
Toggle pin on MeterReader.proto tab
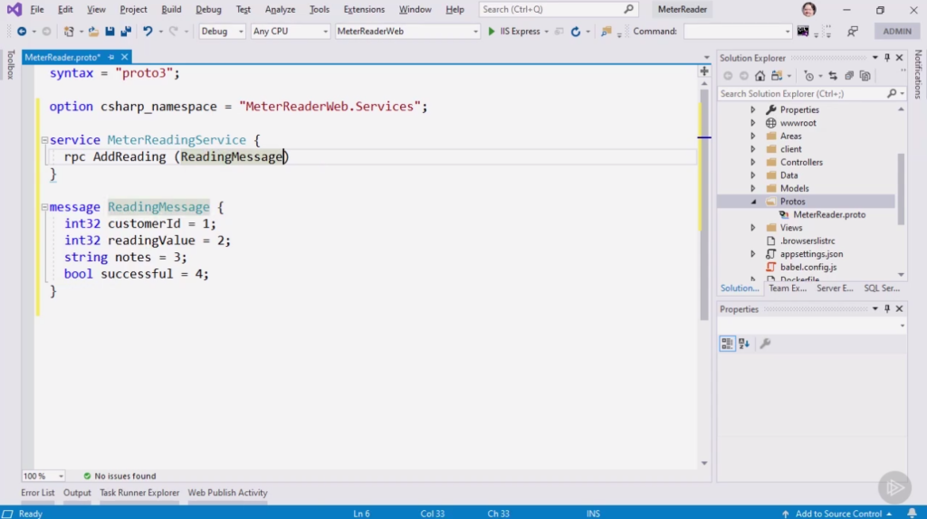(112, 57)
